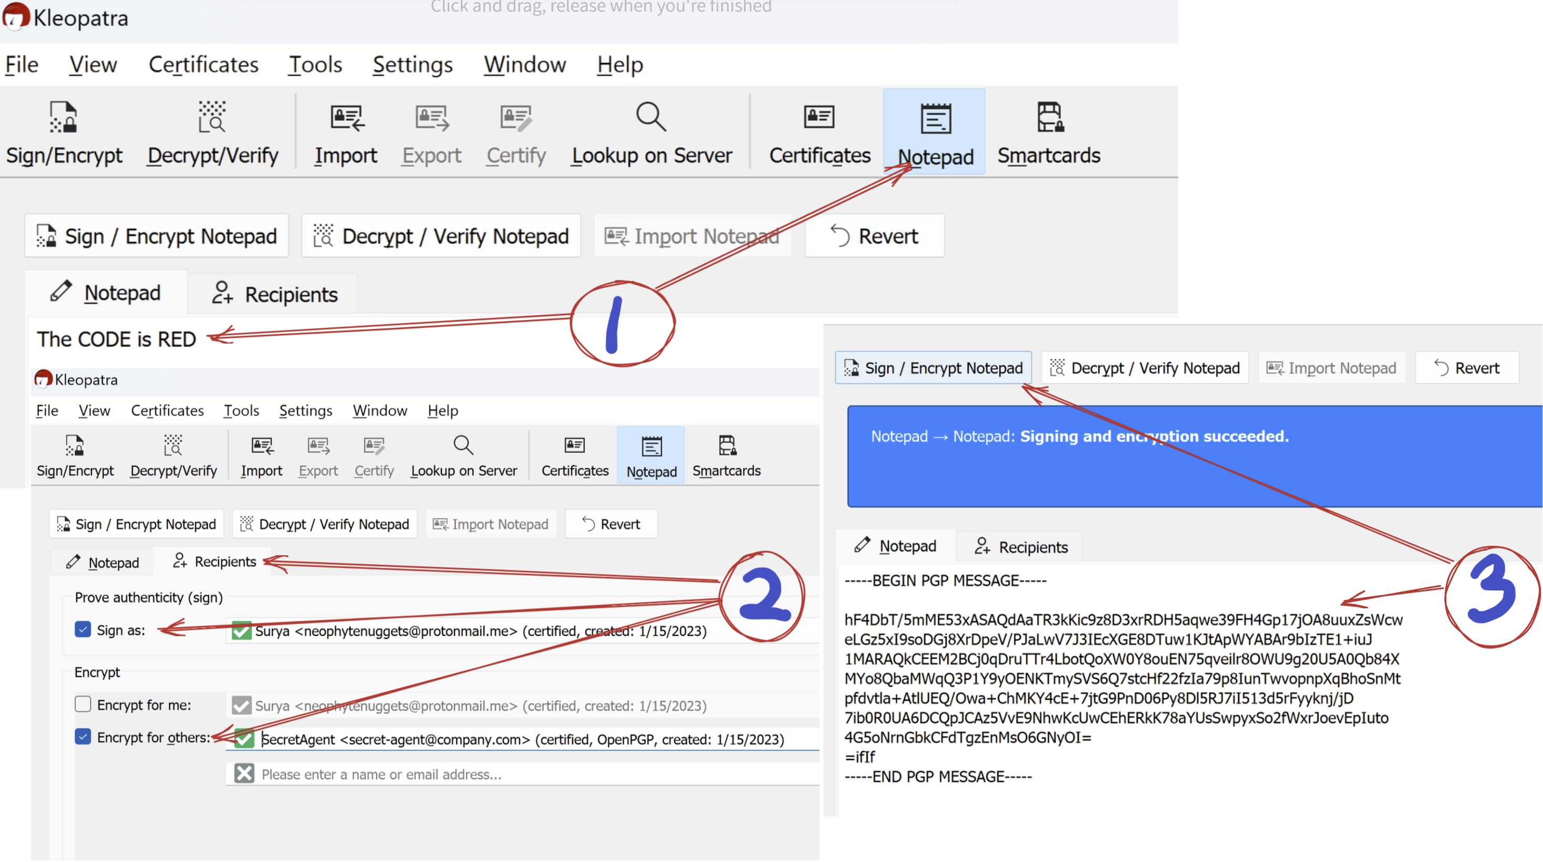Open Settings menu in lower Kleopatra window
This screenshot has width=1543, height=862.
(x=305, y=410)
